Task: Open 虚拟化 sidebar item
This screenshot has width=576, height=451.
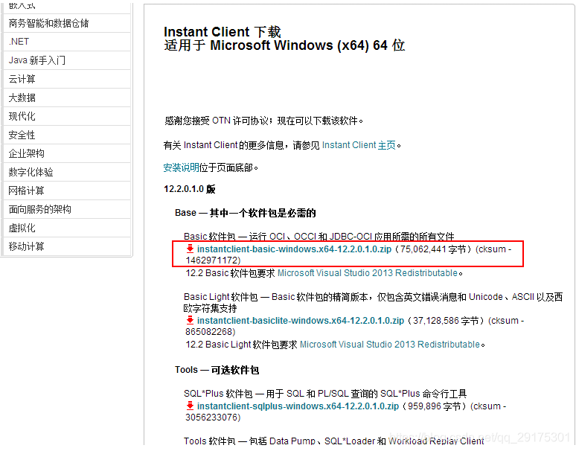Action: (x=66, y=228)
